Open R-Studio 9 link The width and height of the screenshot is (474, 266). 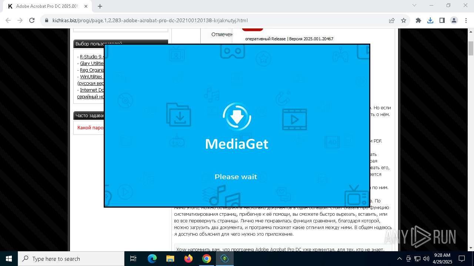92,57
